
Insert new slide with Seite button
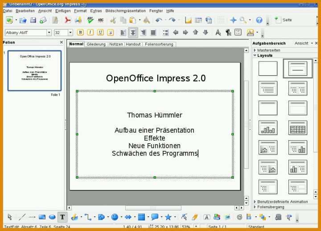click(x=284, y=20)
